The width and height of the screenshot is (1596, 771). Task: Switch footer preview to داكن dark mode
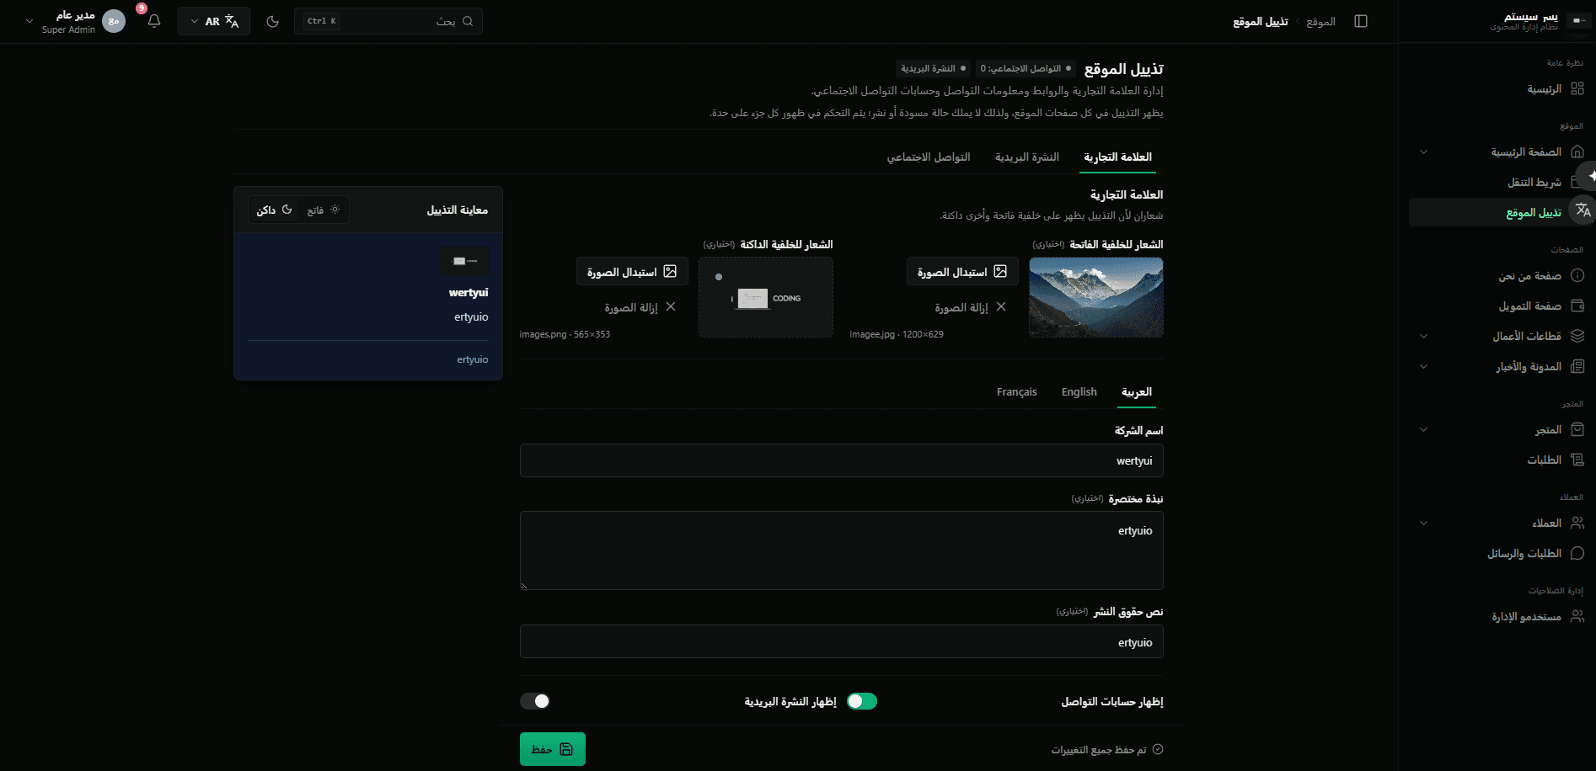click(275, 210)
